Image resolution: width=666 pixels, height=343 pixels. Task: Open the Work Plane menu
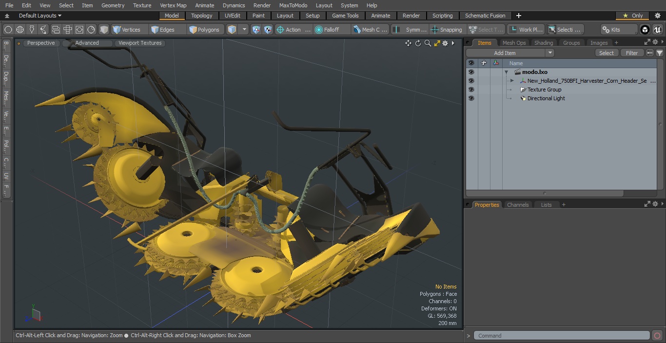pos(526,30)
